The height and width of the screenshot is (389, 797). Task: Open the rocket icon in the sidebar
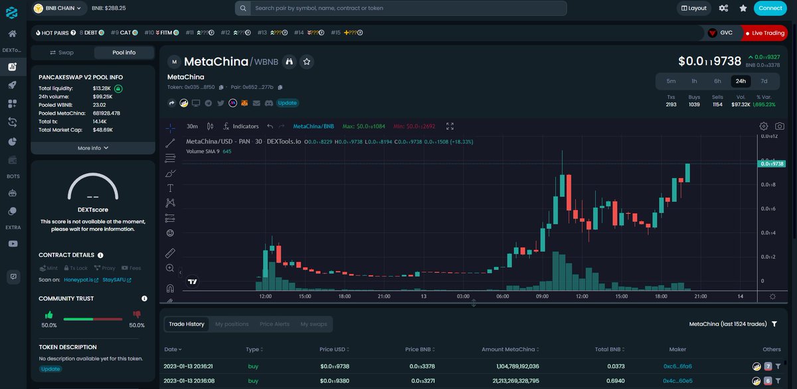click(12, 85)
